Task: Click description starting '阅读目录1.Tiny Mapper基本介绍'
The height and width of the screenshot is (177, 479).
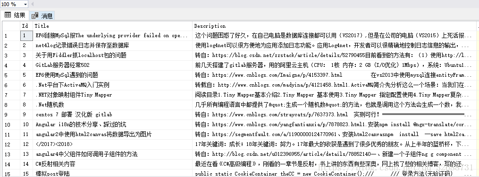Action: [x=332, y=95]
